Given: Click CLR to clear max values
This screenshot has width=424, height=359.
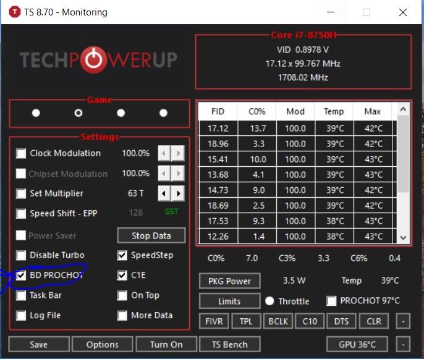Looking at the screenshot, I should pyautogui.click(x=374, y=321).
